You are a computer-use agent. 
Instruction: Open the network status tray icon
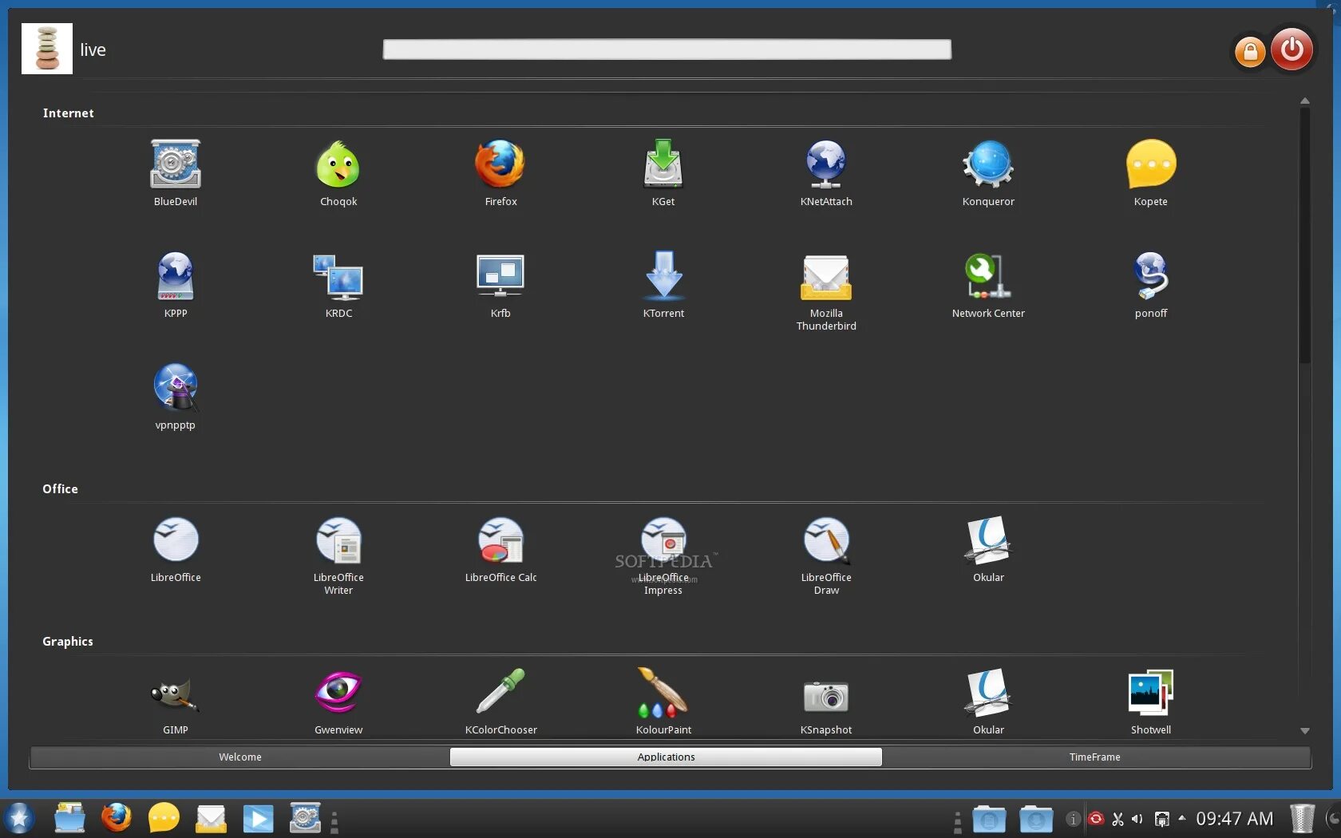[1162, 819]
